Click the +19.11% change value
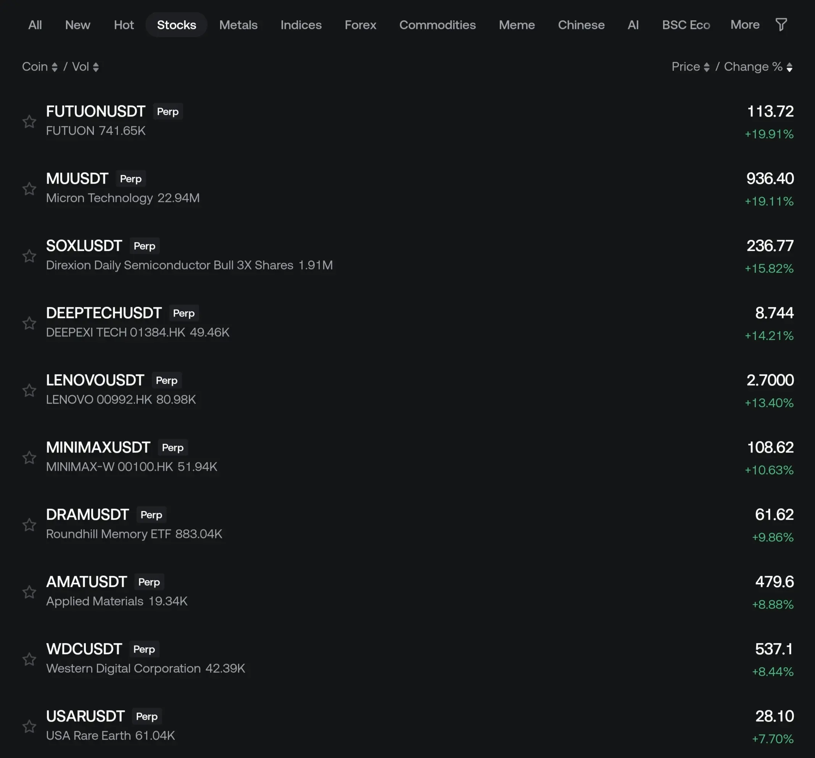 (769, 201)
